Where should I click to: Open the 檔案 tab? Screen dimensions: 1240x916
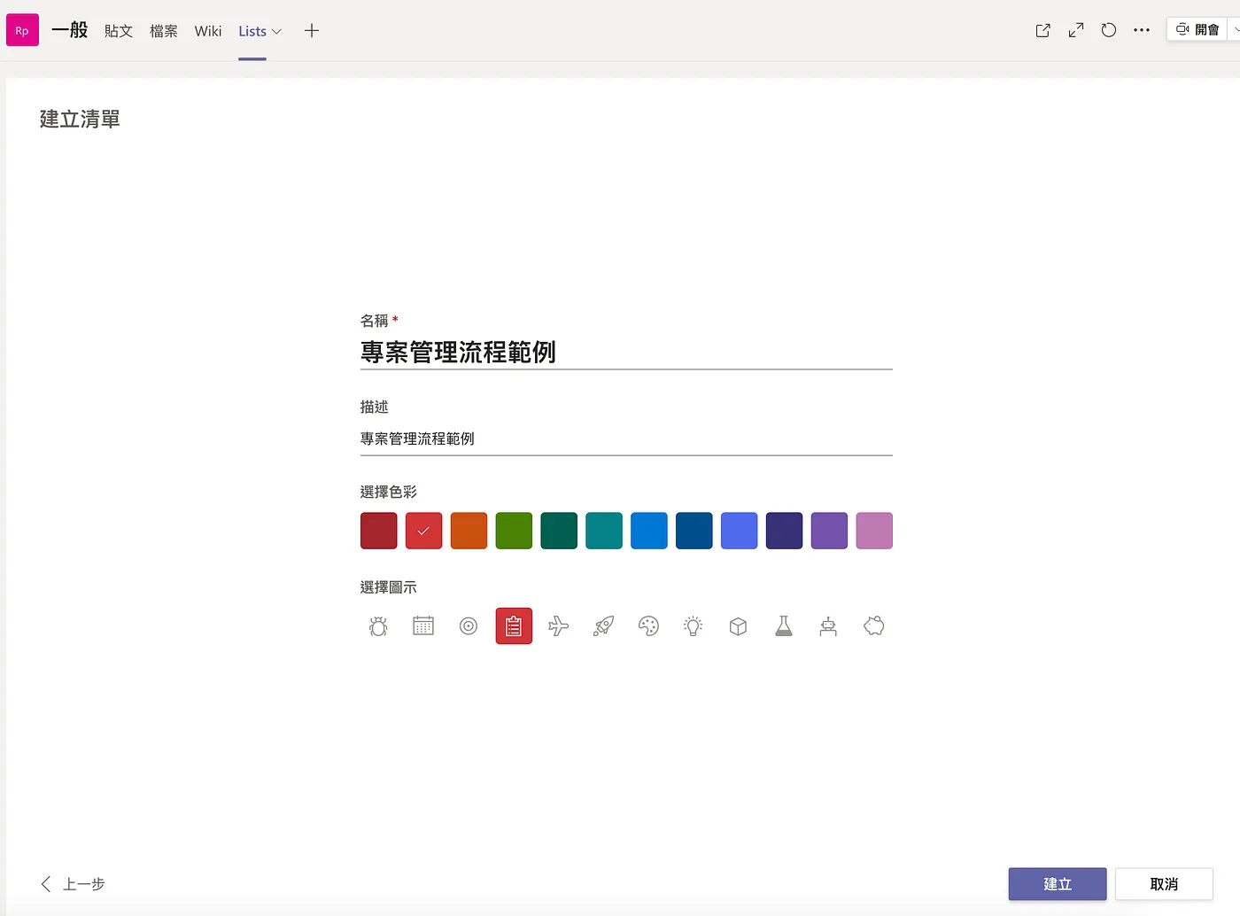click(164, 31)
